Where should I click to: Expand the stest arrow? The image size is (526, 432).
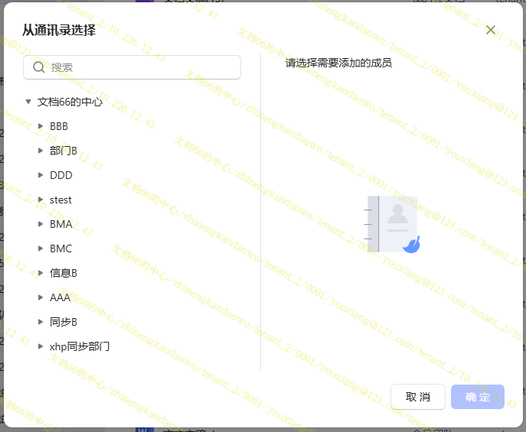[41, 200]
